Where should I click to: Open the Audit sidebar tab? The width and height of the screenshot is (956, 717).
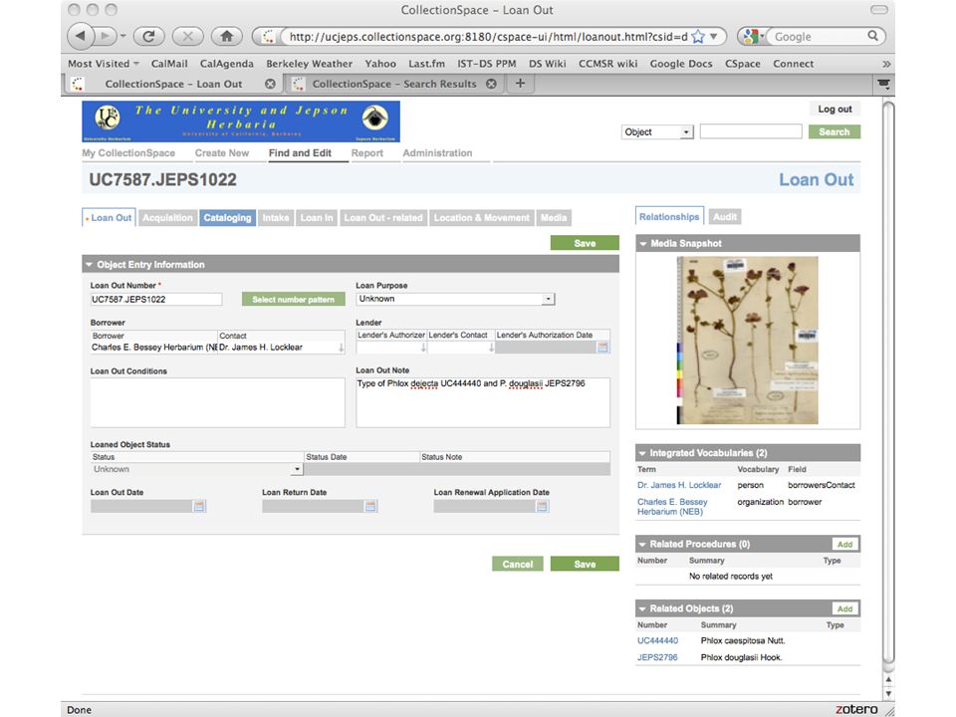tap(725, 216)
